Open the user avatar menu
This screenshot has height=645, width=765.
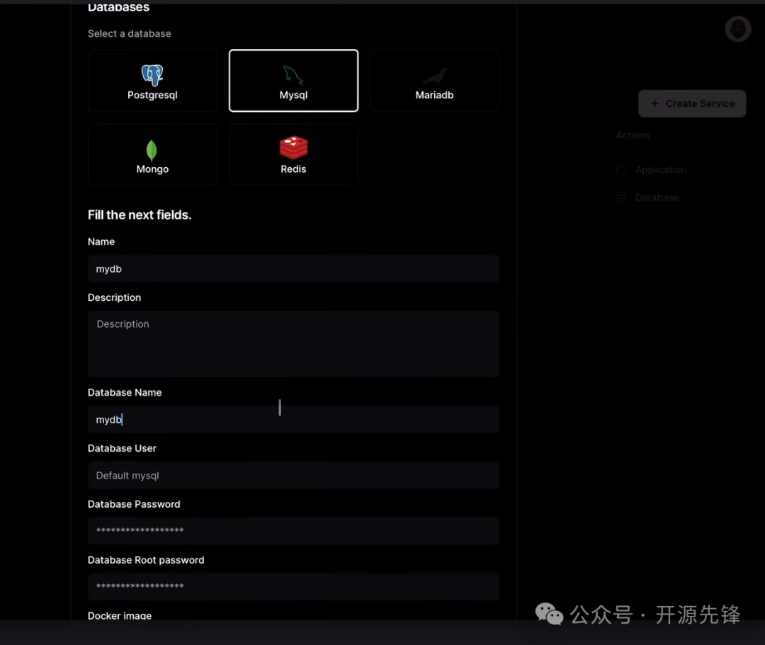pos(737,29)
